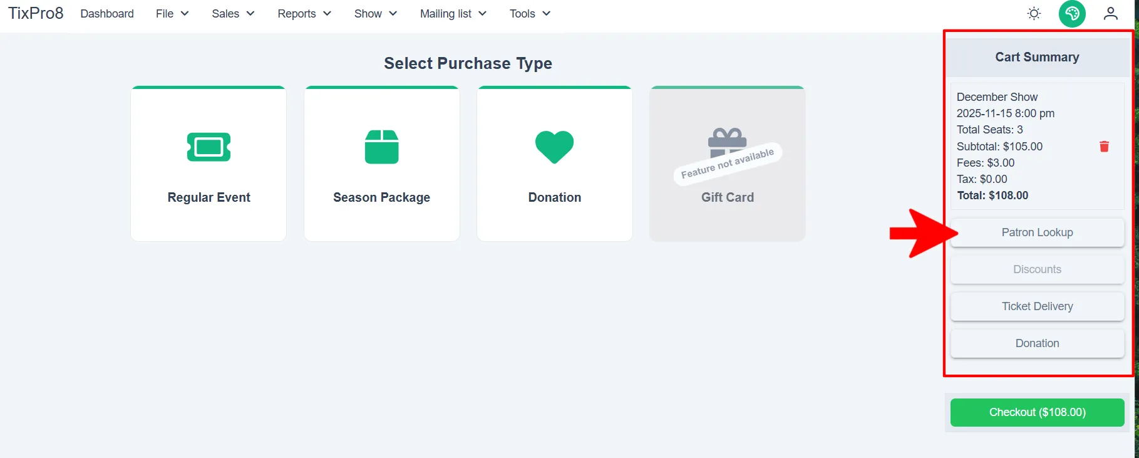Click the Patron Lookup button

tap(1037, 232)
